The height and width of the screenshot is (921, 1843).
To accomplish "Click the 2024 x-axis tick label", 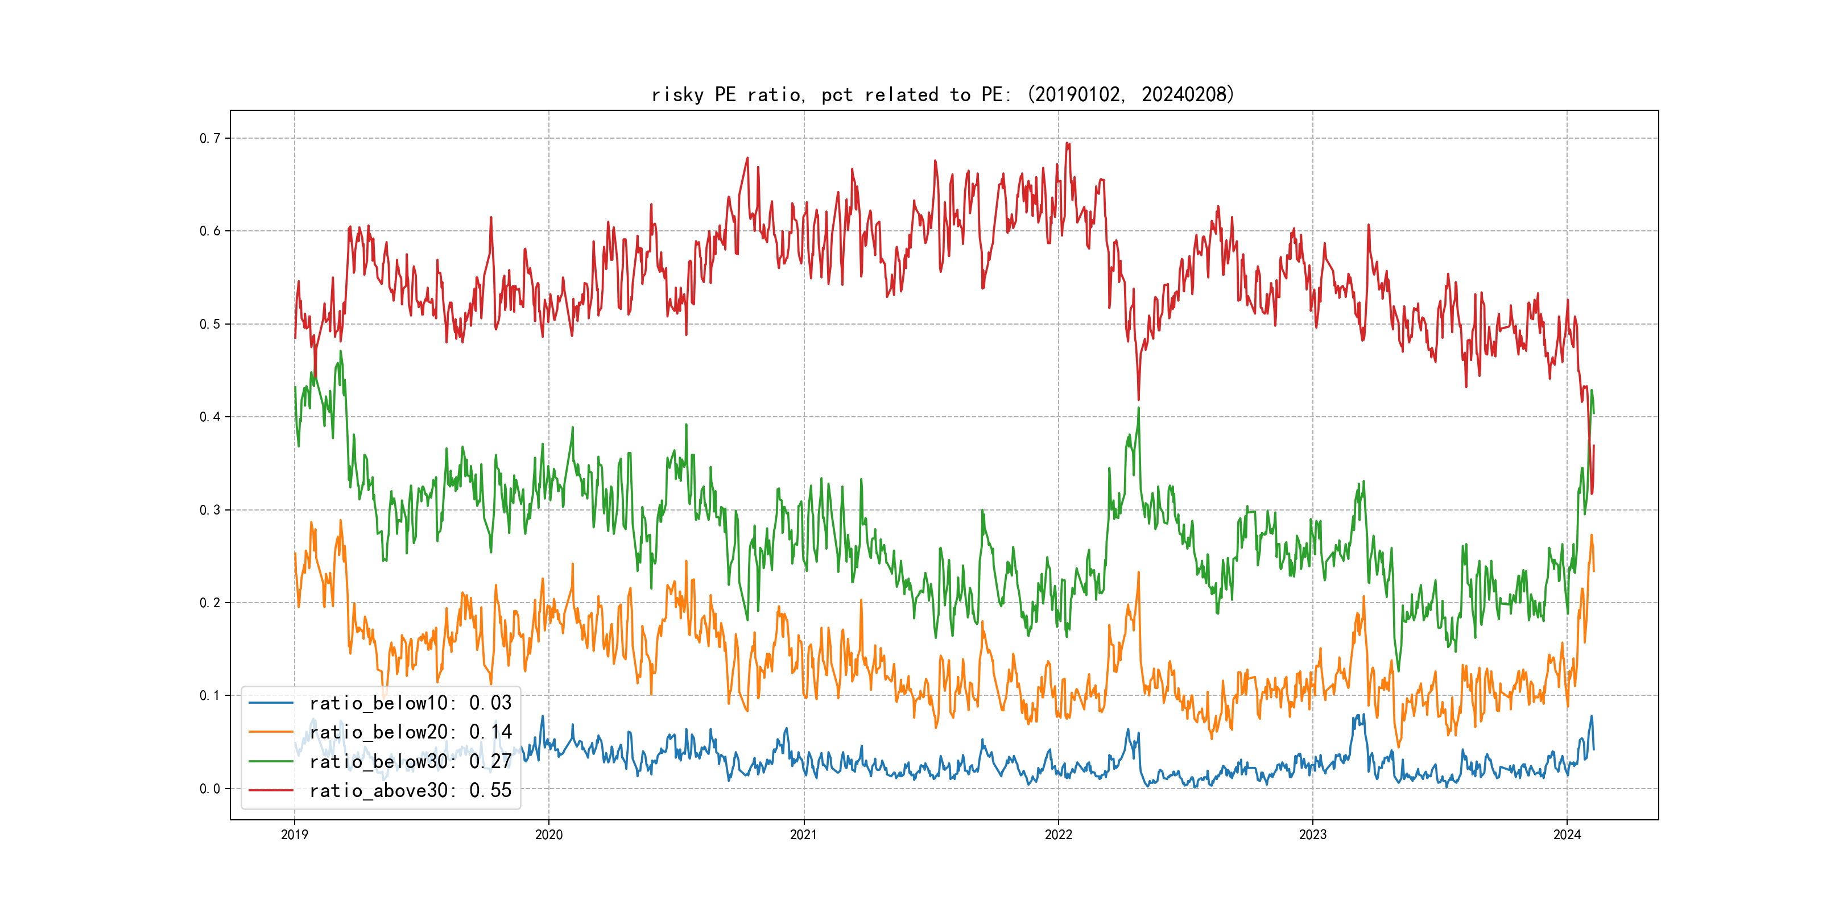I will tap(1567, 835).
